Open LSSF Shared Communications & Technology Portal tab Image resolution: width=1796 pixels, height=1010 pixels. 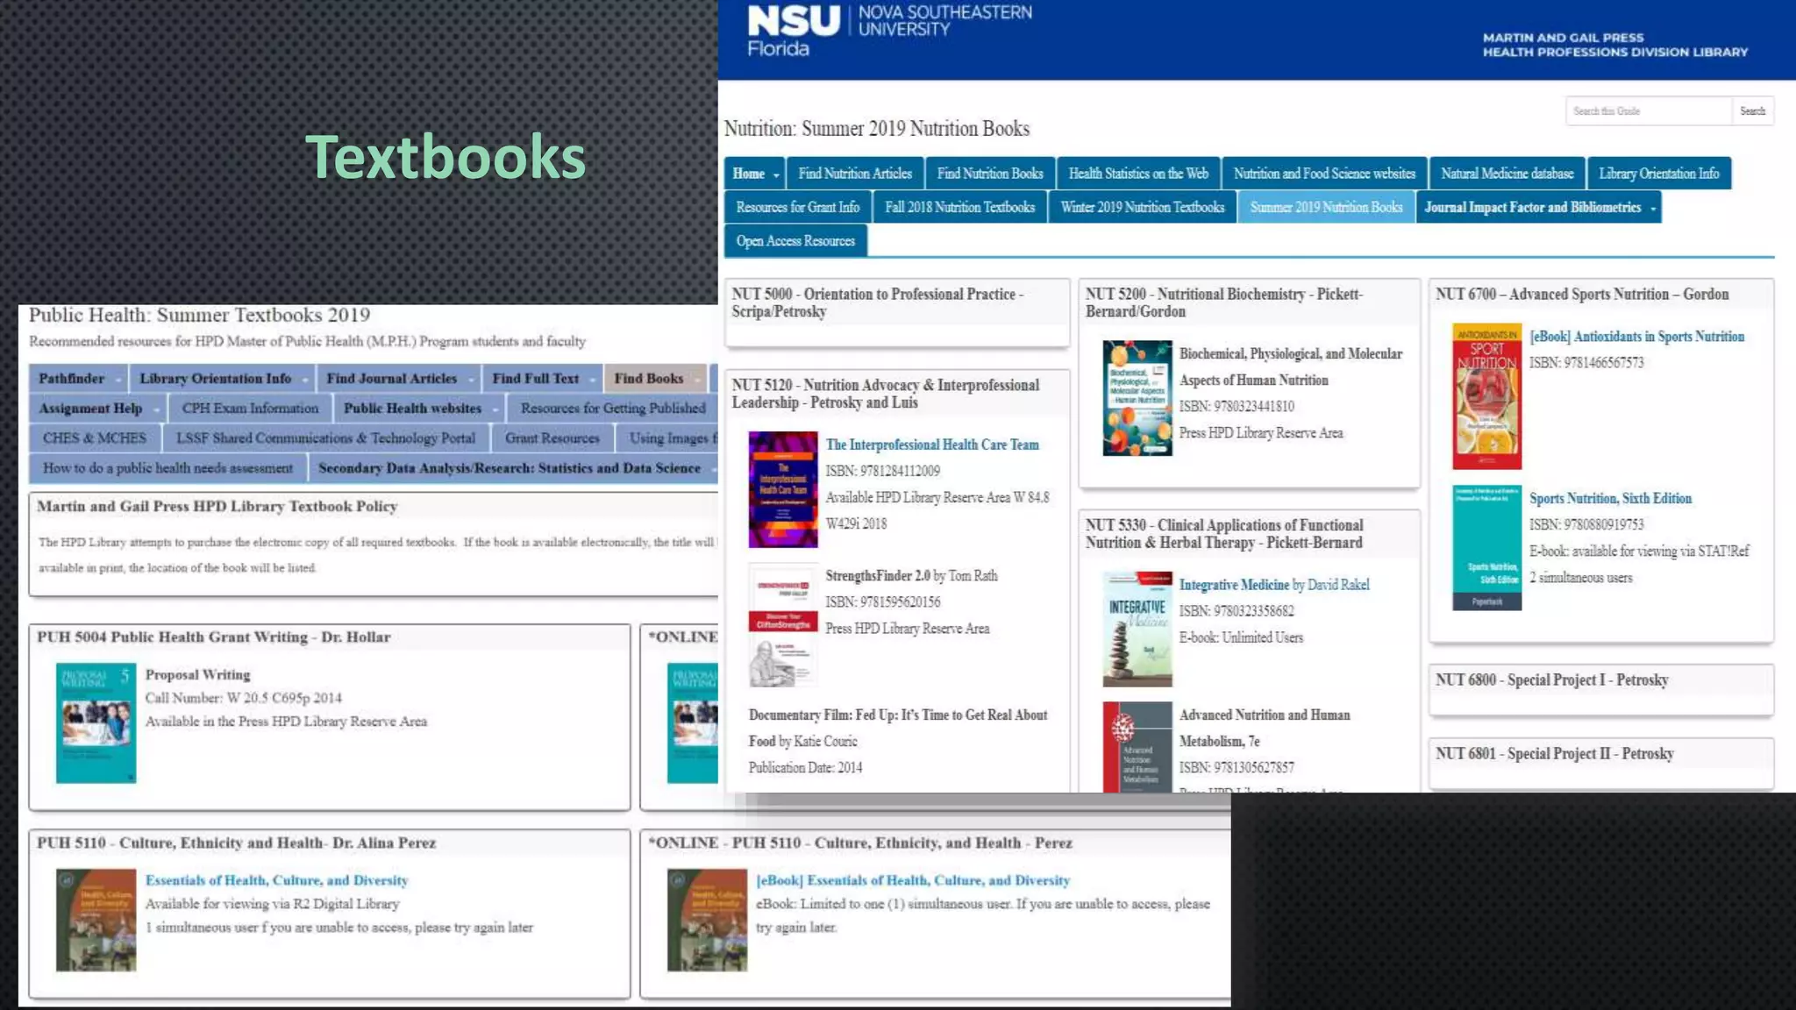tap(325, 438)
